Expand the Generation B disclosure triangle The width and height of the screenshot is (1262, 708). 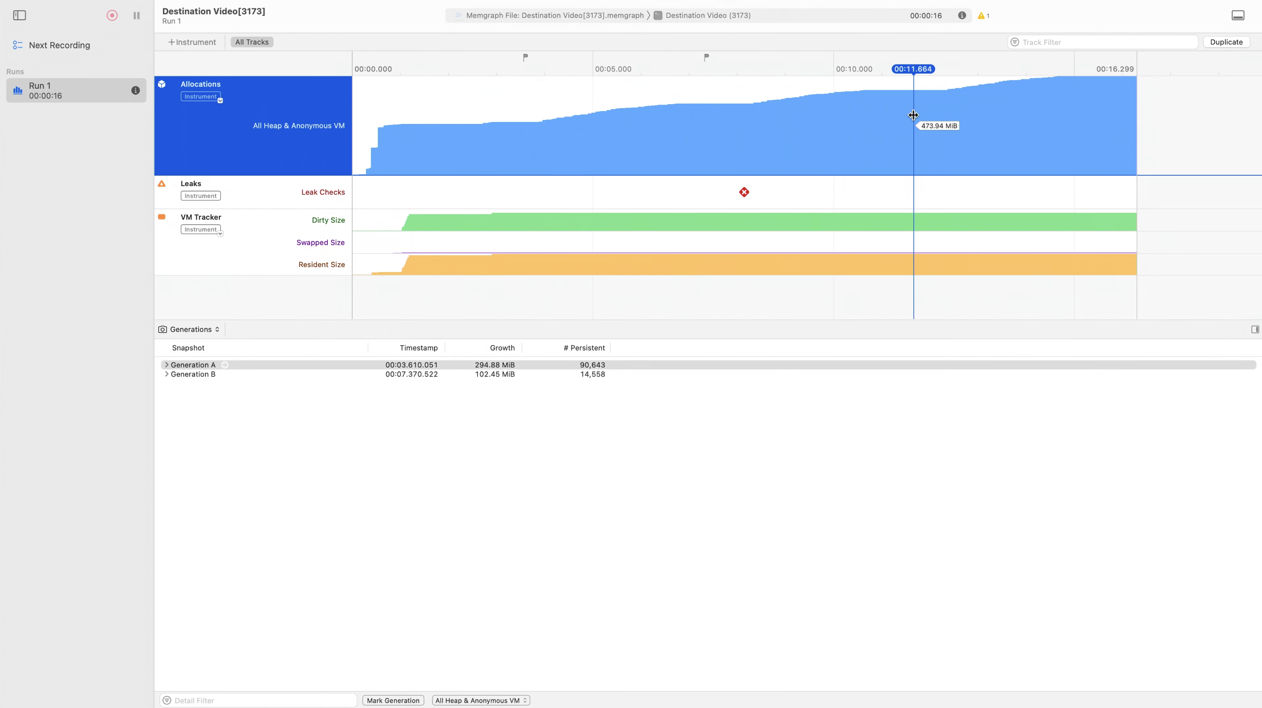coord(166,374)
